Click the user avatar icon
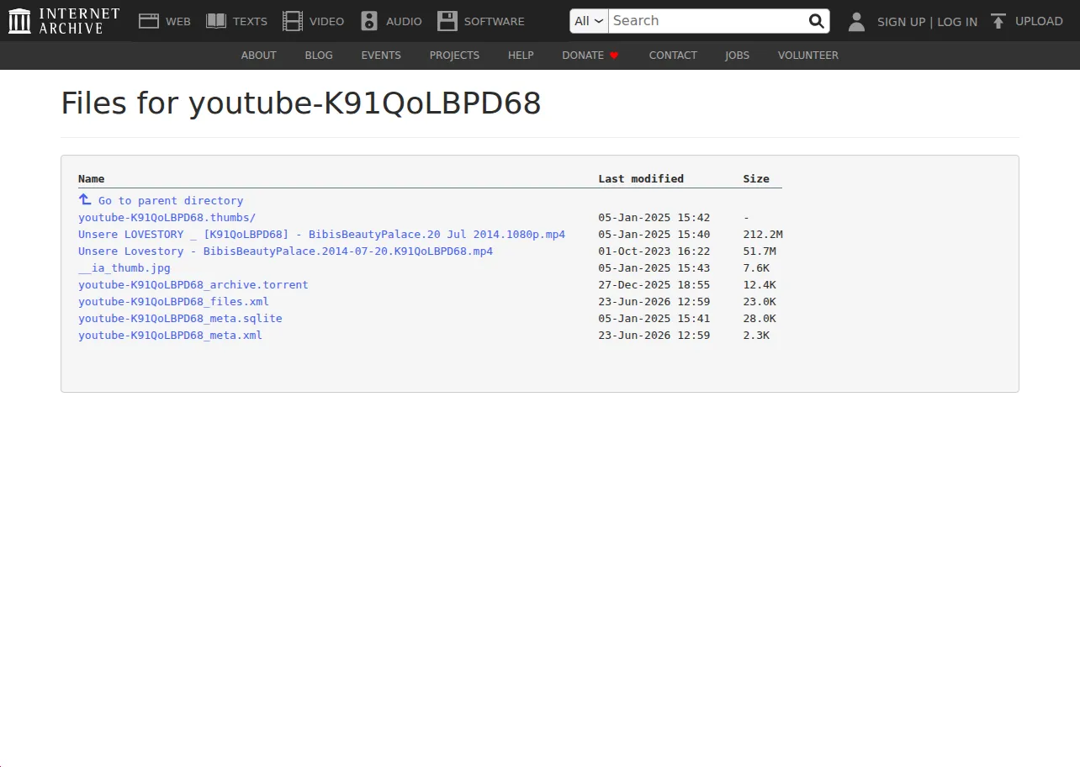The height and width of the screenshot is (767, 1080). tap(856, 22)
